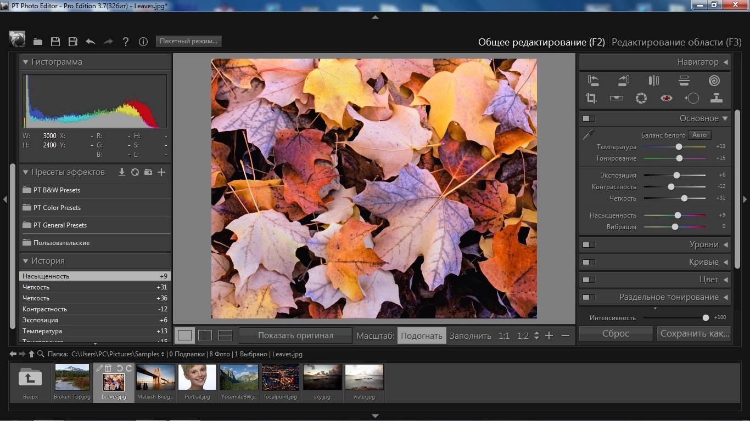
Task: Rotate the image counter-clockwise
Action: click(x=593, y=81)
